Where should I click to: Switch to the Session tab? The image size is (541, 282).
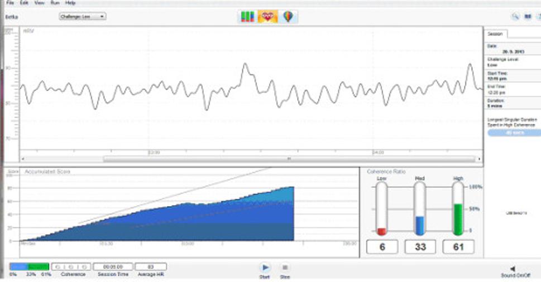tap(495, 34)
